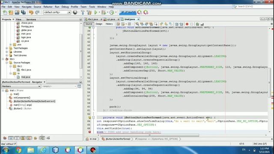Viewport: 274px width, 154px height.
Task: Toggle Show Inherited Members in Navigator
Action: [5, 138]
